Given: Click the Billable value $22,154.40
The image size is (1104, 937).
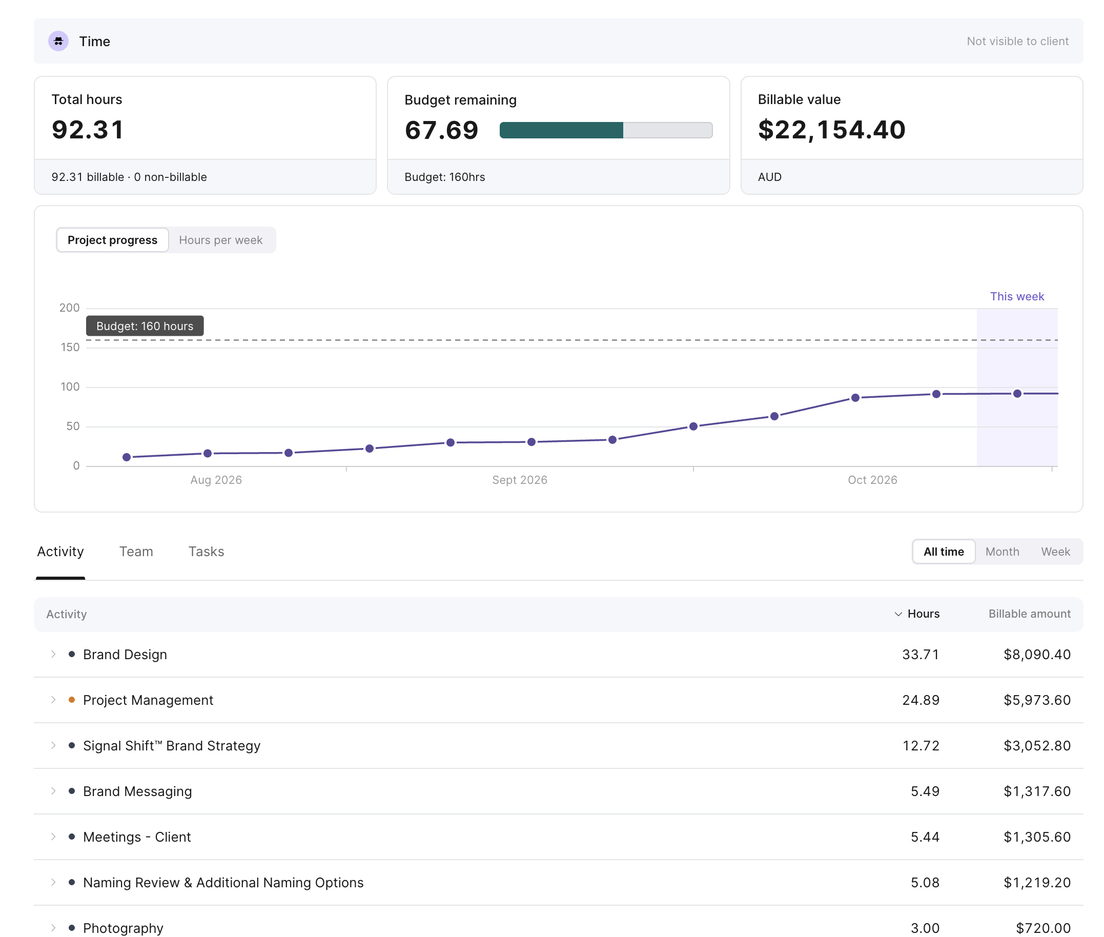Looking at the screenshot, I should [831, 130].
